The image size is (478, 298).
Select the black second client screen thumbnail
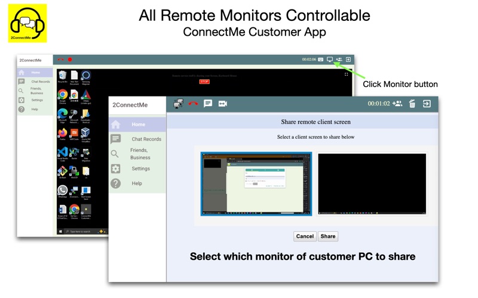[372, 184]
